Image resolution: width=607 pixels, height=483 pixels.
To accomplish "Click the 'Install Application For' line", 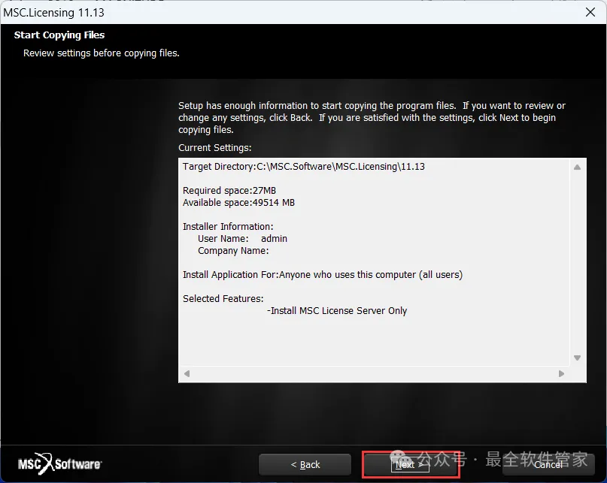I will [323, 275].
